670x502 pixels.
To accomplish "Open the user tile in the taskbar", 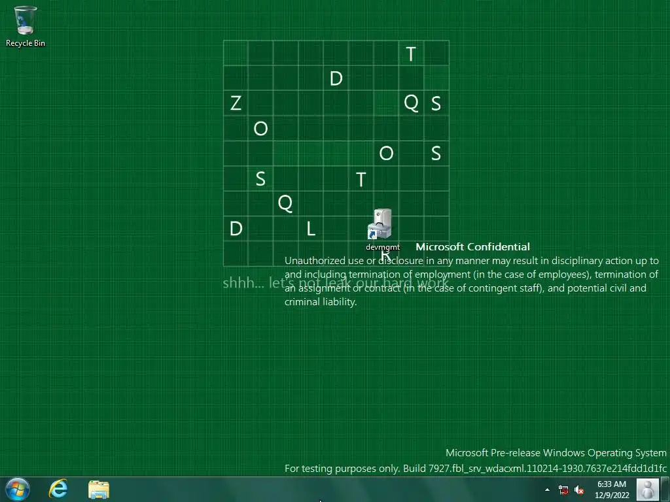I will [647, 490].
